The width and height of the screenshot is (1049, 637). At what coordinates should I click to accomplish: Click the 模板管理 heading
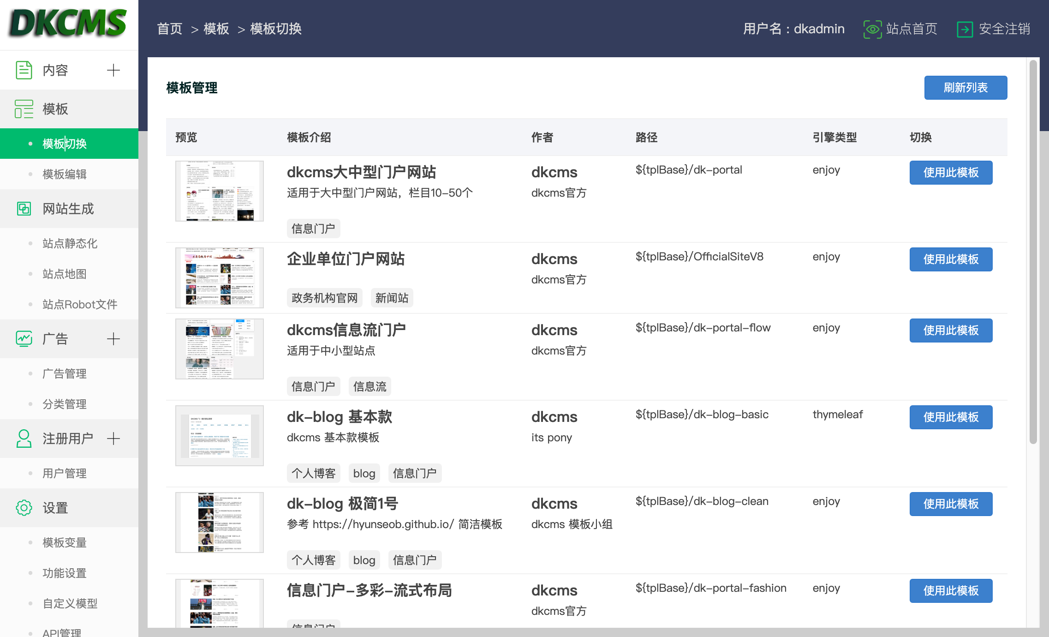(x=192, y=88)
